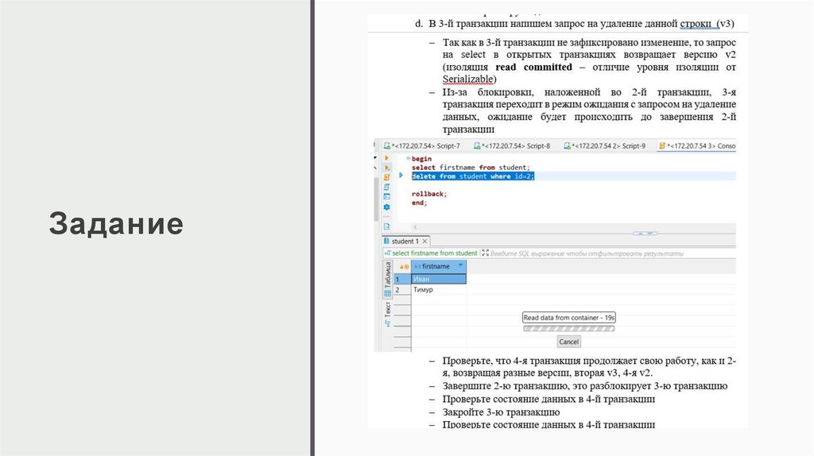This screenshot has width=814, height=456.
Task: Click the results panel maximize handle
Action: pos(645,233)
